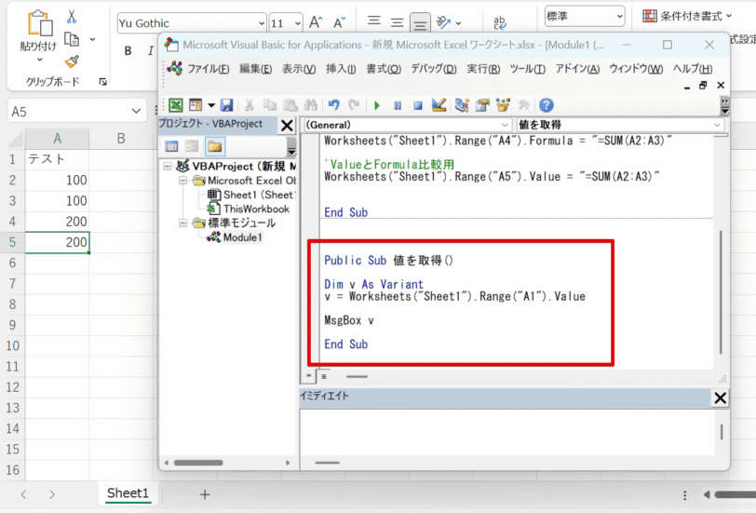Screen dimensions: 756x513
Task: Collapse the Microsoft Excel Objects folder node
Action: tap(182, 181)
